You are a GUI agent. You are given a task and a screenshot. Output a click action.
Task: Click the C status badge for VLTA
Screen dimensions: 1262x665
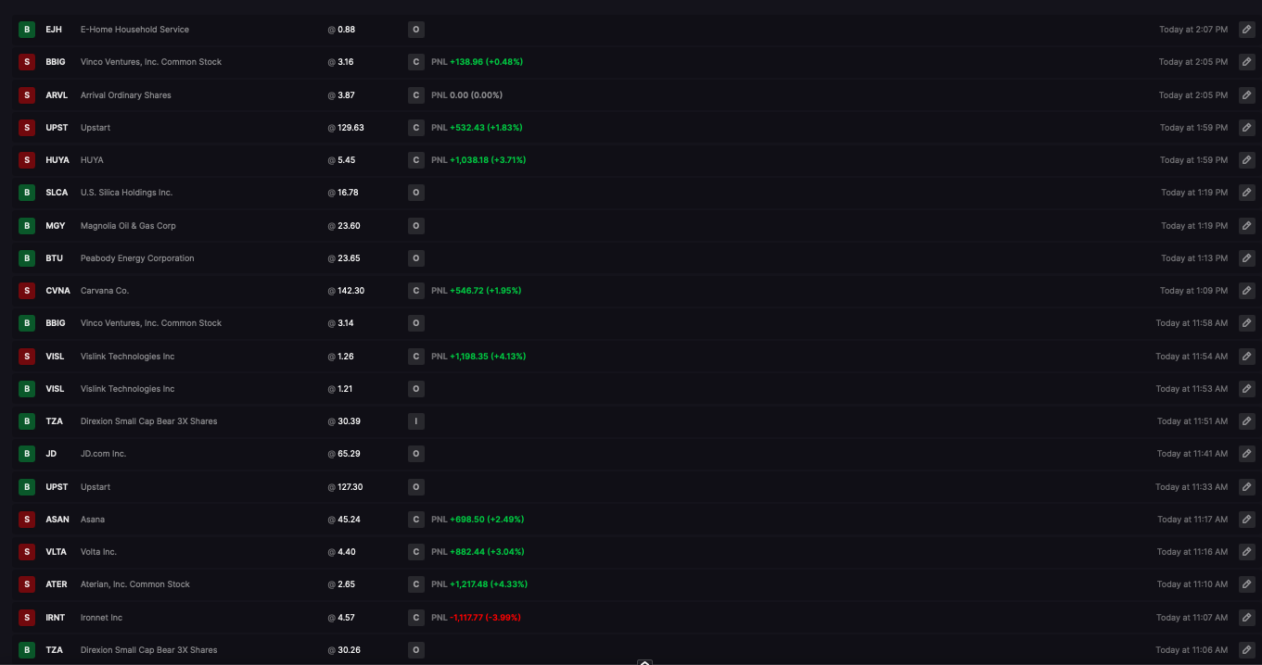[x=416, y=552]
